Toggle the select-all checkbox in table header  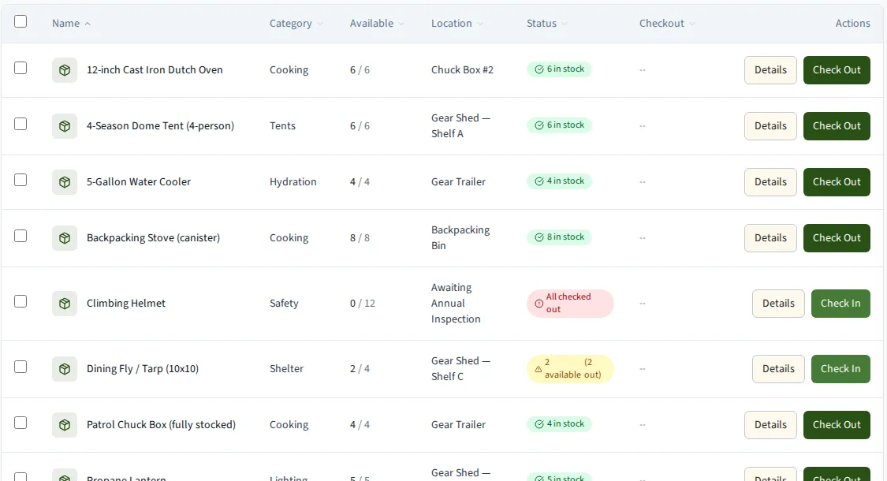pos(20,21)
